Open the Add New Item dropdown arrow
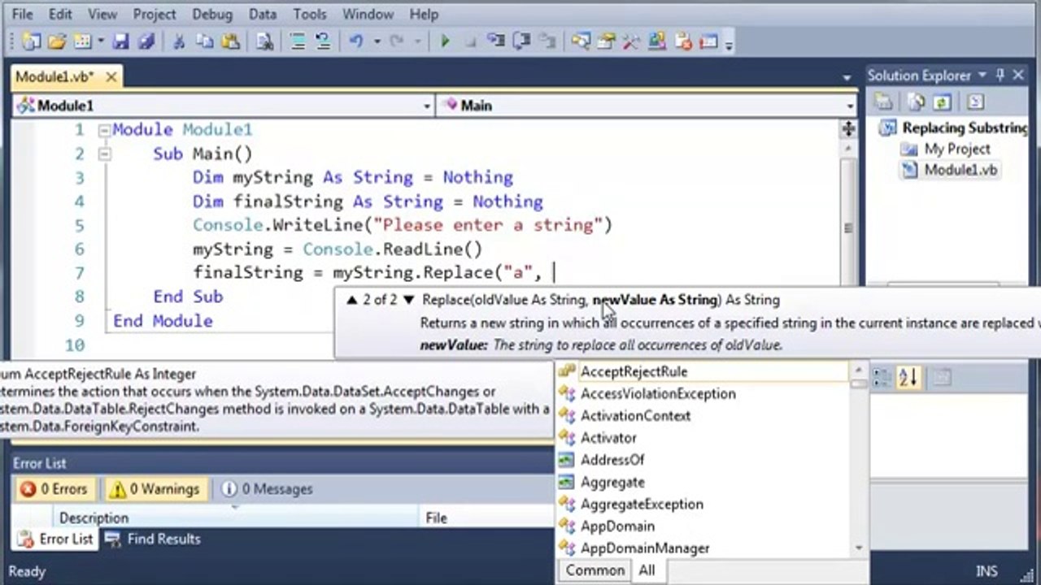1041x585 pixels. pyautogui.click(x=101, y=41)
